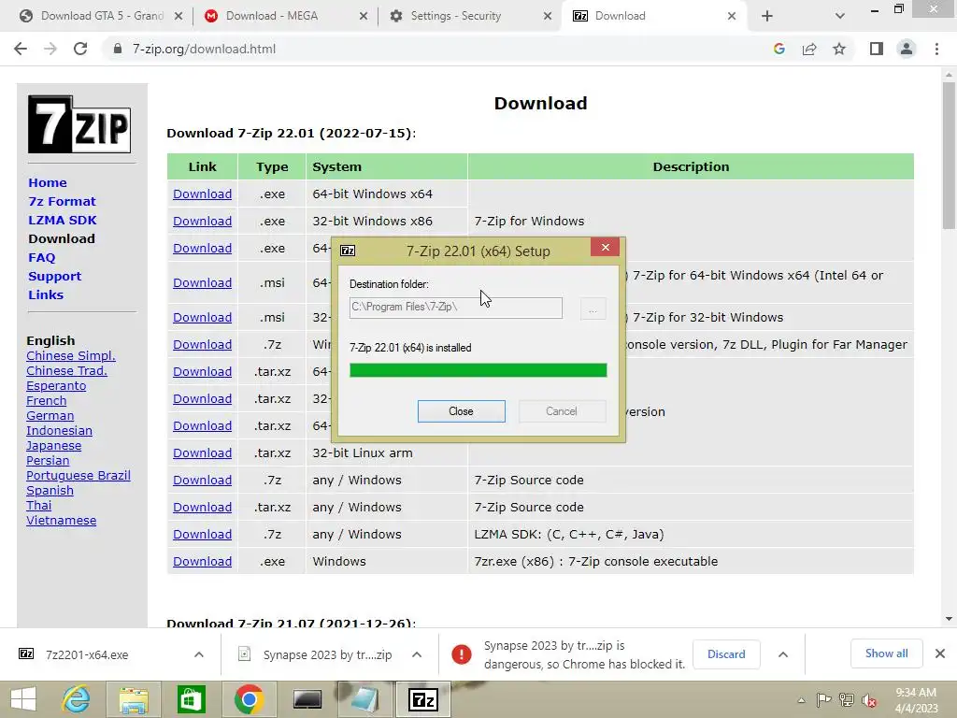Open Chrome side panel
The width and height of the screenshot is (957, 718).
pos(877,49)
